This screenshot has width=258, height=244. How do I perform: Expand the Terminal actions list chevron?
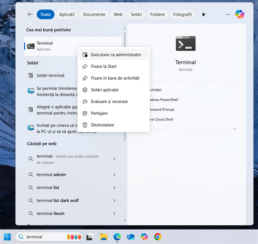tap(235, 129)
